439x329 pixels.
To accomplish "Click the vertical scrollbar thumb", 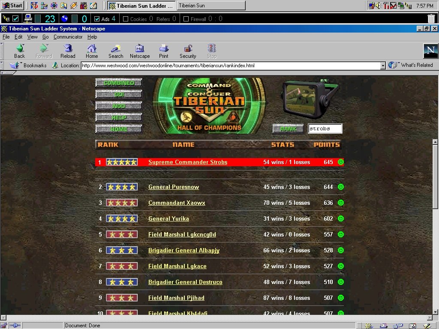I will point(435,176).
